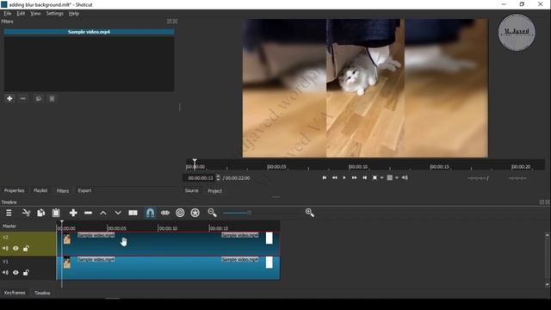
Task: Open the grid options dropdown arrow
Action: (397, 178)
